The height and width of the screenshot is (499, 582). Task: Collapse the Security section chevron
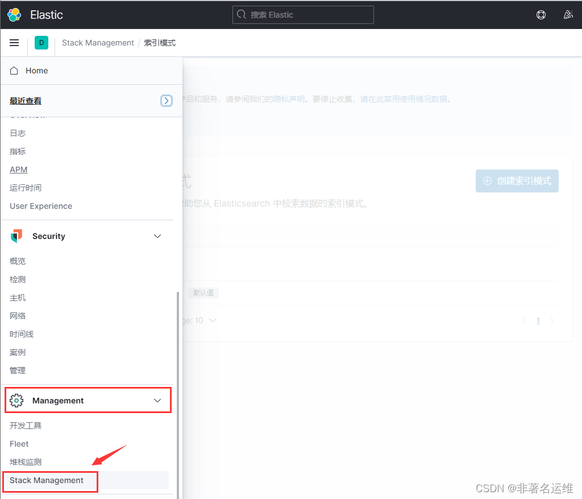click(x=157, y=236)
